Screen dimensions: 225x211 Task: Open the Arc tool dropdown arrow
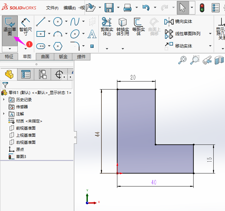point(66,34)
